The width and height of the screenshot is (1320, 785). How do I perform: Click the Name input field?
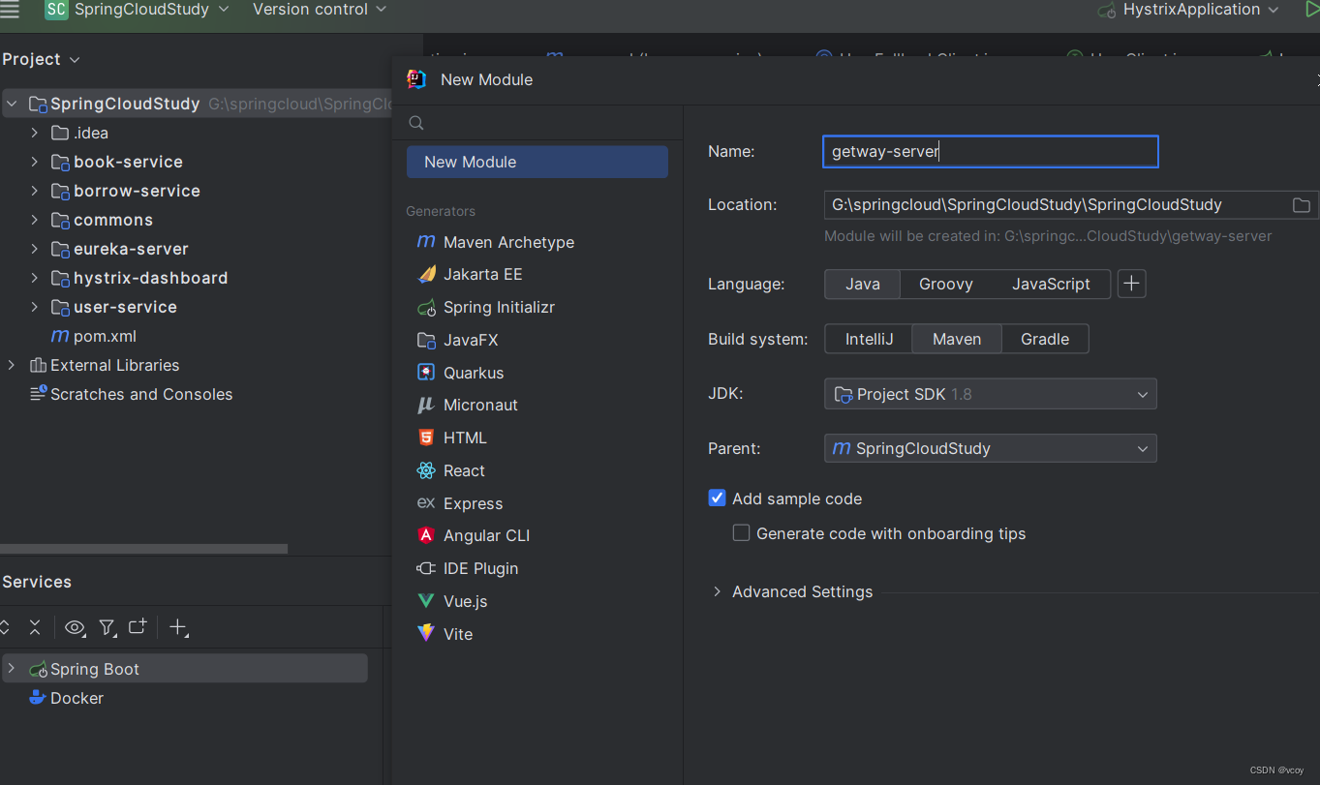click(991, 151)
